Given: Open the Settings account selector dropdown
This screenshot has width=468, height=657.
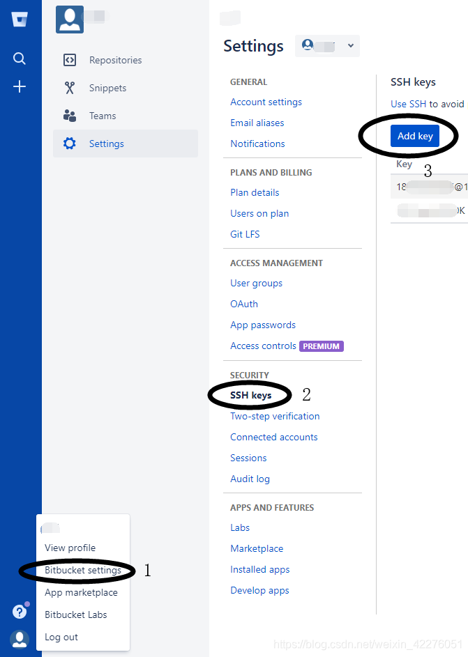Looking at the screenshot, I should 328,46.
